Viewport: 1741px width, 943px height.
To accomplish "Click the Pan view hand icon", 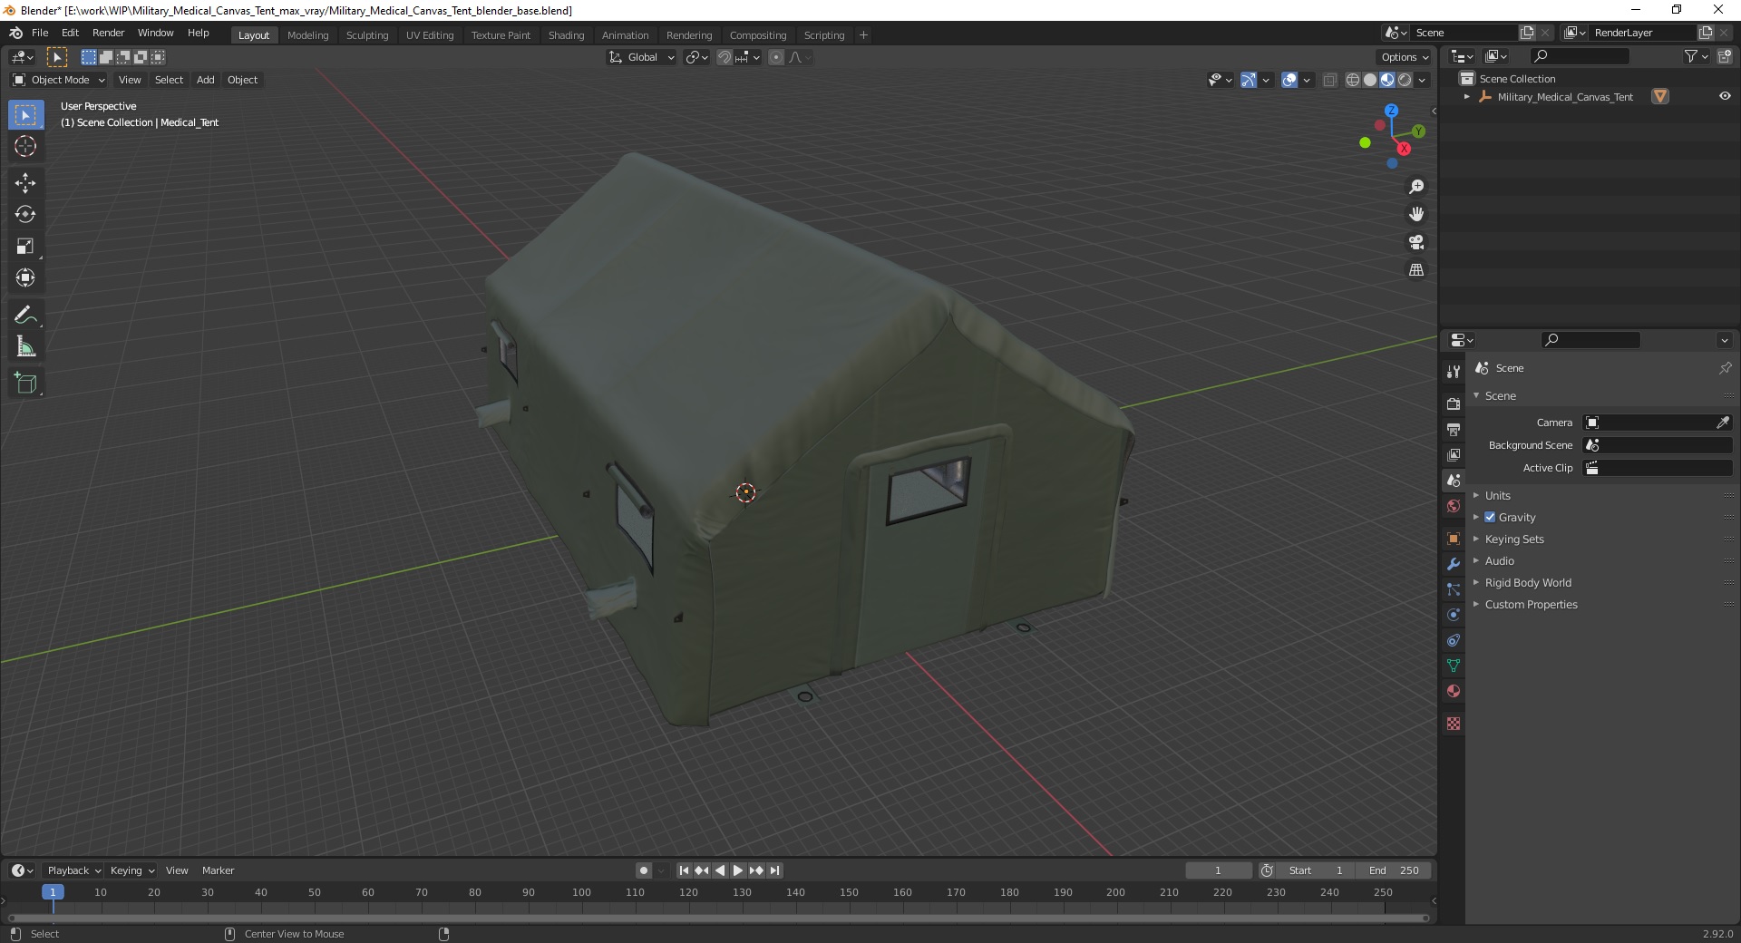I will tap(1416, 215).
